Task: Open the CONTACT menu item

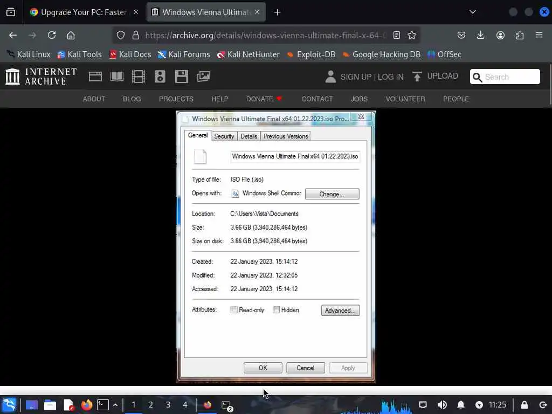Action: coord(317,99)
